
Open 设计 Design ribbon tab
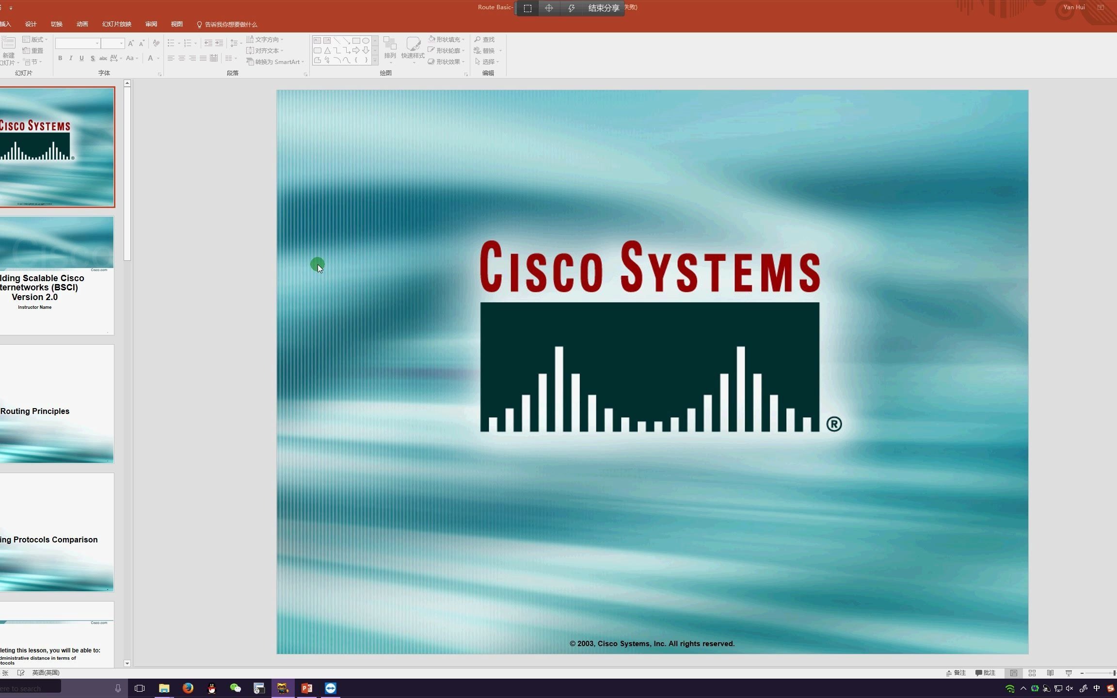coord(31,24)
